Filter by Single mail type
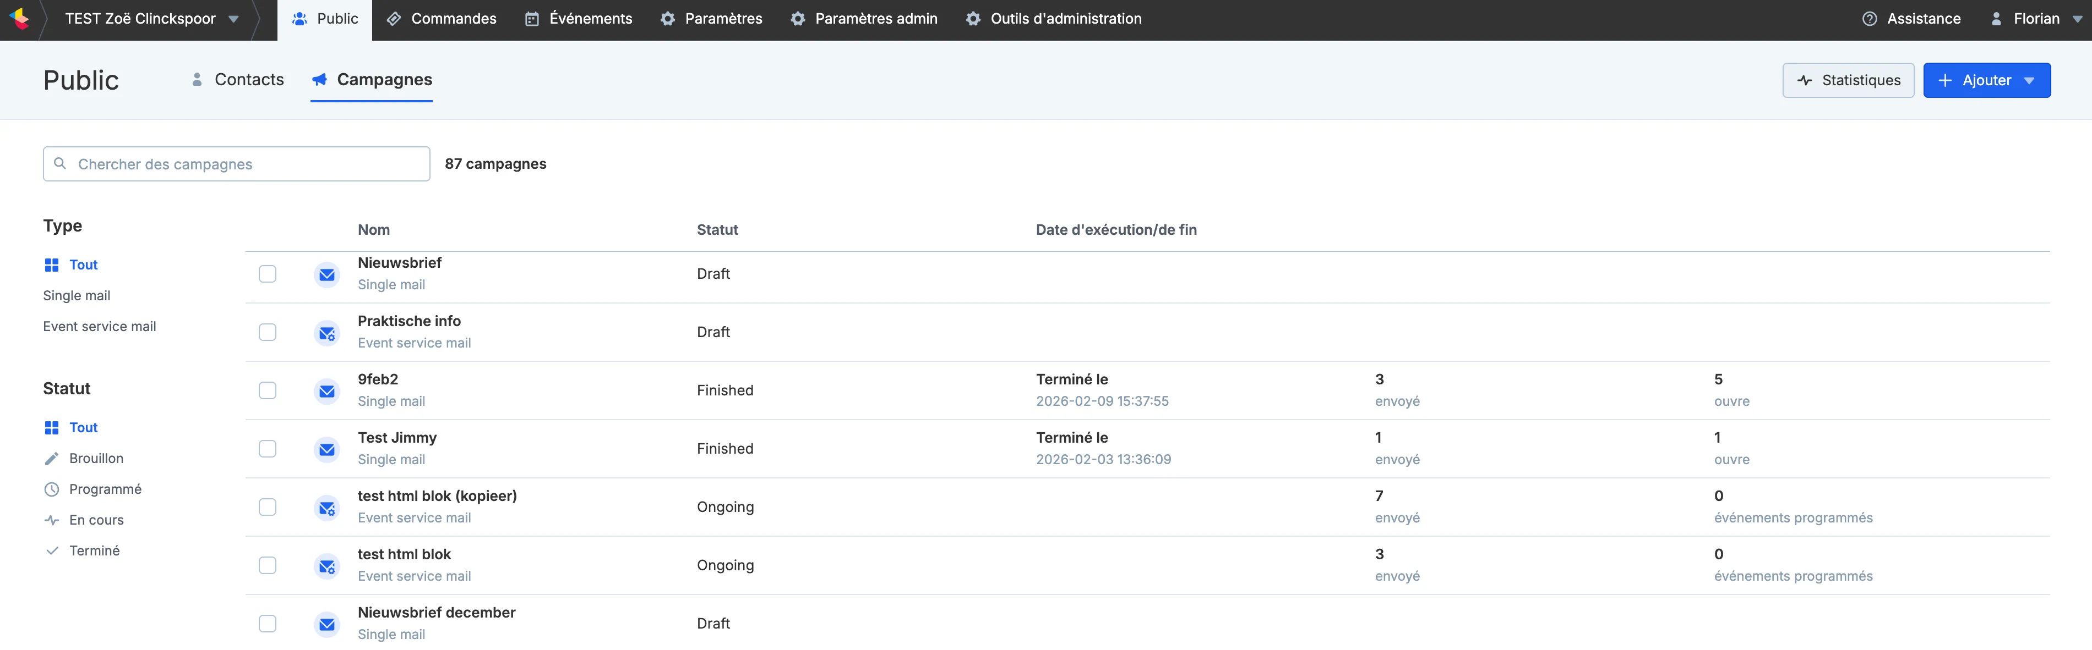The height and width of the screenshot is (650, 2092). [x=77, y=295]
